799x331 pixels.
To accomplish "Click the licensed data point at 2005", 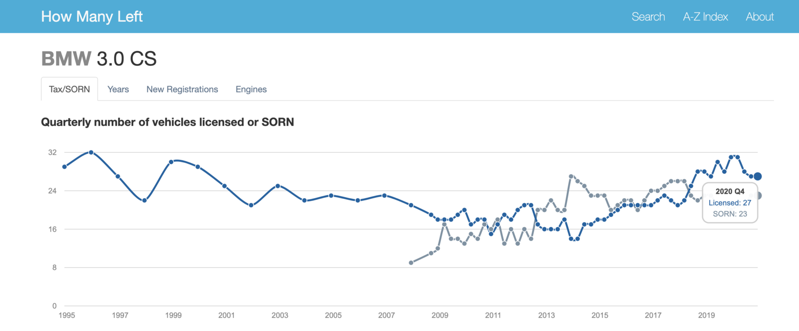I will click(331, 195).
